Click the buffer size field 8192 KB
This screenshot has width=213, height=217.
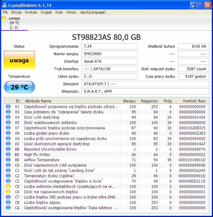coord(194,46)
